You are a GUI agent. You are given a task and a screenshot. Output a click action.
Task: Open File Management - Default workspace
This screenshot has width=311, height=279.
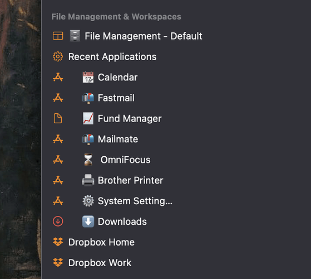click(x=144, y=36)
